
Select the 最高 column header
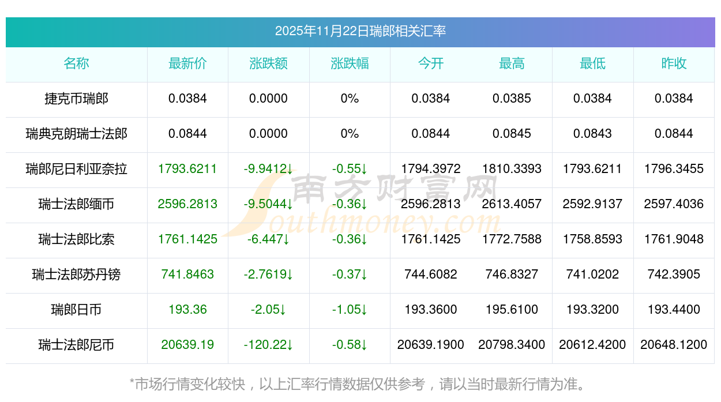tap(512, 63)
